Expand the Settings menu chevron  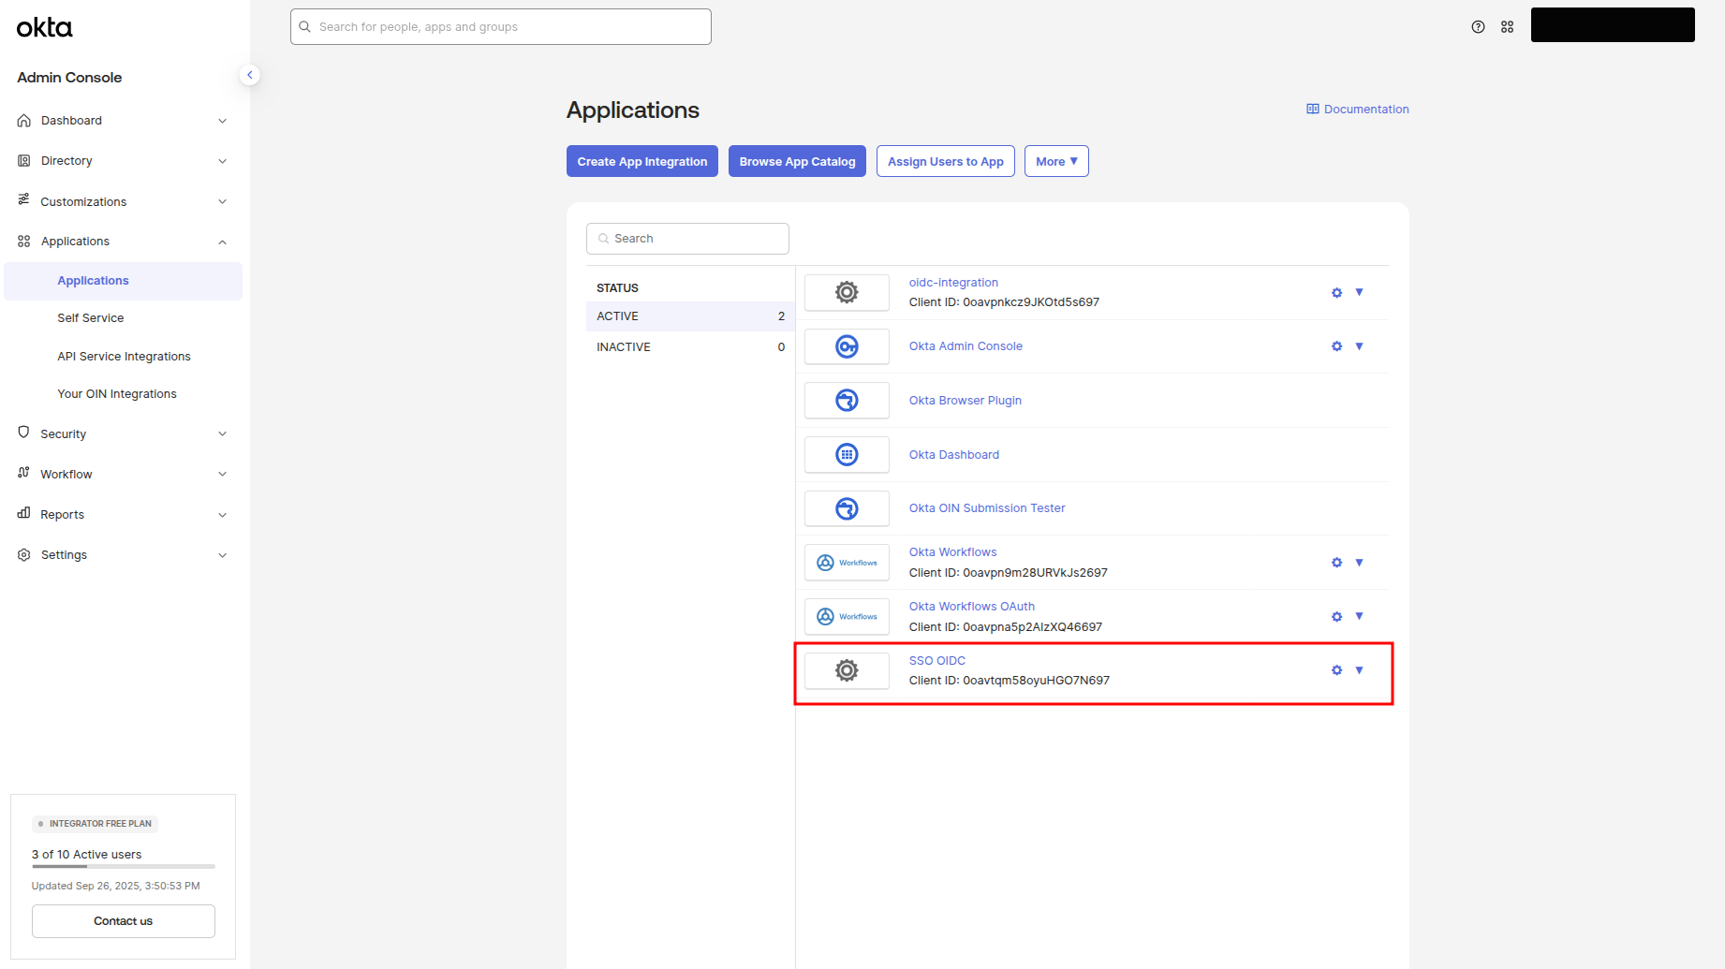tap(222, 555)
